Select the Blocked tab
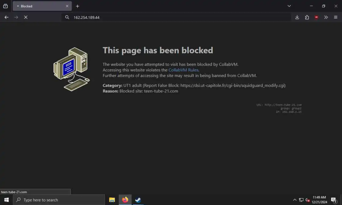 point(42,6)
